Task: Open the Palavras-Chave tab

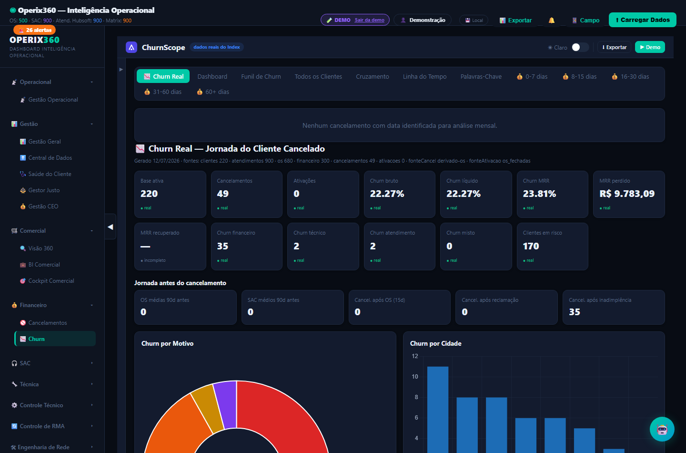Action: click(x=481, y=76)
